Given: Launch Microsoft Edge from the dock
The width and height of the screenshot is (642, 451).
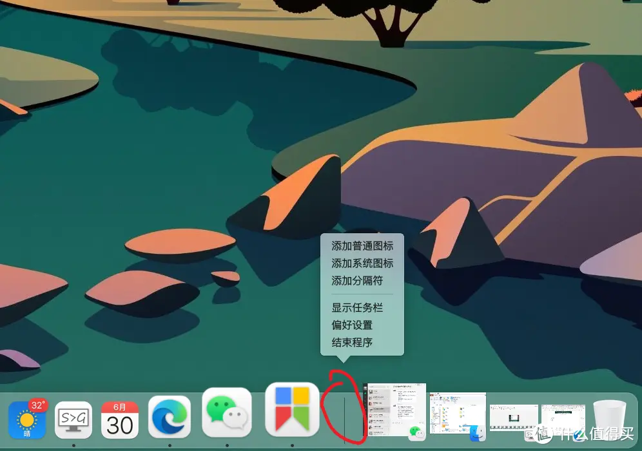Looking at the screenshot, I should click(x=170, y=417).
